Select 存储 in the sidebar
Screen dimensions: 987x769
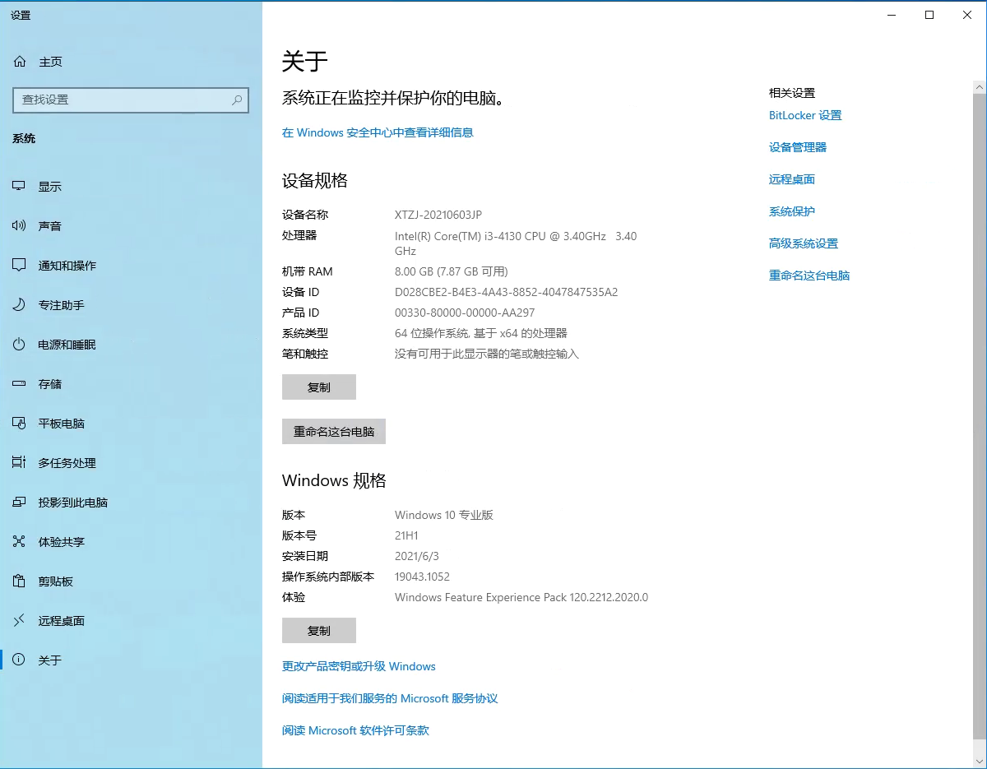49,383
